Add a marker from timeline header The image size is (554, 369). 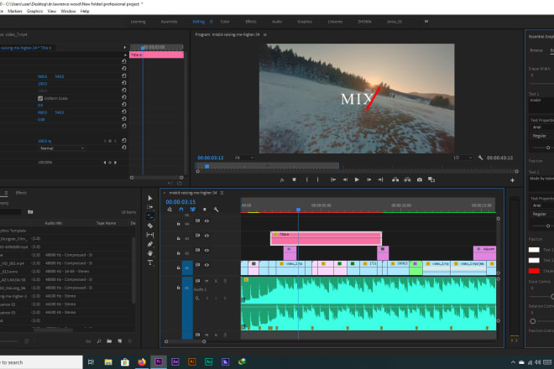point(204,210)
